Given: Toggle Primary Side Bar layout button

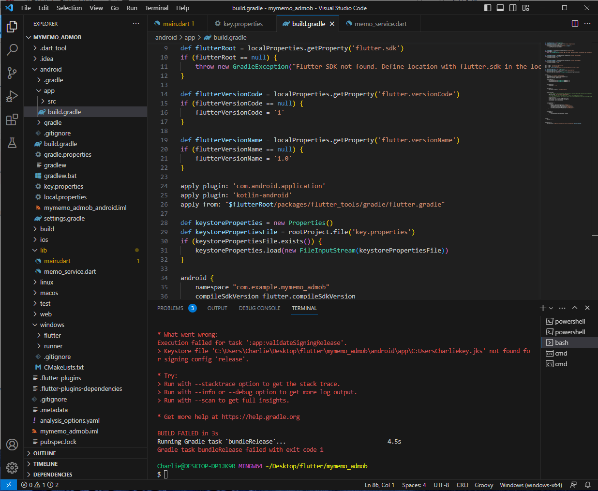Looking at the screenshot, I should point(488,8).
